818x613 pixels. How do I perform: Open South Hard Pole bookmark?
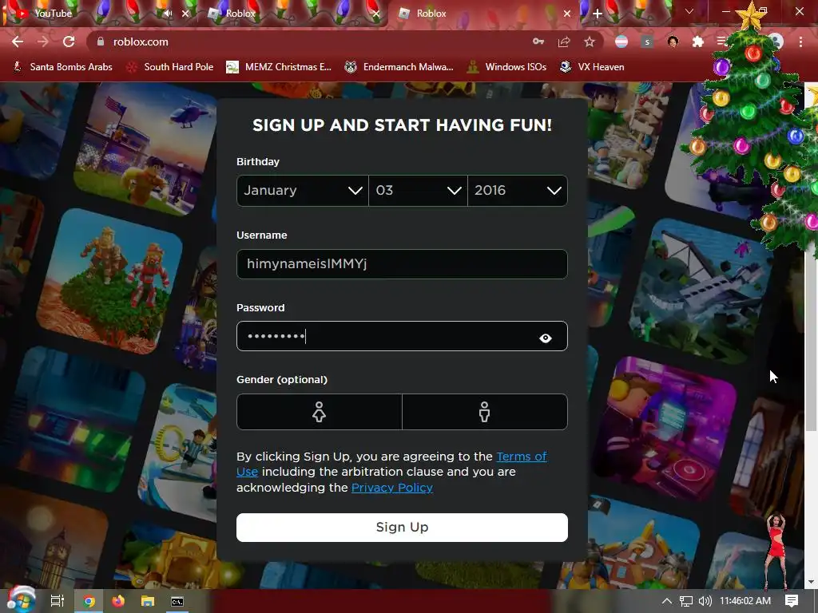click(x=170, y=67)
